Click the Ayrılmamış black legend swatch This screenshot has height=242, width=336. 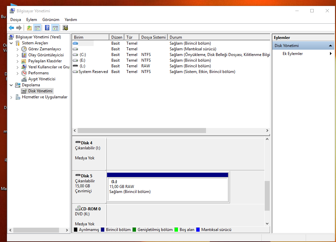point(75,230)
